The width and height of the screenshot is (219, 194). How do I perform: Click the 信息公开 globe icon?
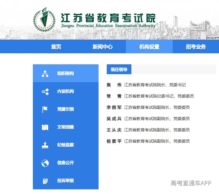click(45, 163)
